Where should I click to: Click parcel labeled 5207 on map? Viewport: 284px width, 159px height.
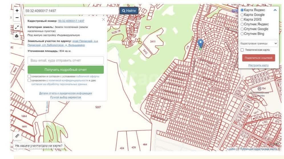[x=98, y=107]
